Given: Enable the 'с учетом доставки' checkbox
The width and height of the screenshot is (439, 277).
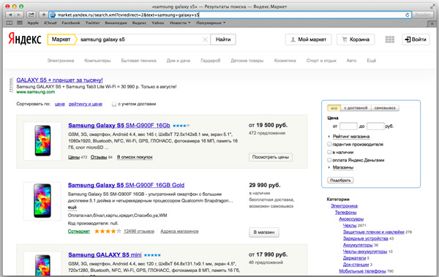Looking at the screenshot, I should click(x=113, y=104).
